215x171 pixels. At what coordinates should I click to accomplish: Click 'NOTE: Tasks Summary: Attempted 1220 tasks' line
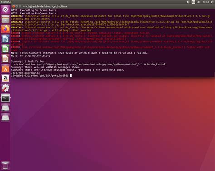tap(79, 53)
